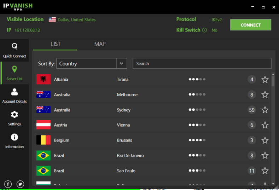Click Dallas, United States location text
This screenshot has width=279, height=190.
tap(76, 20)
